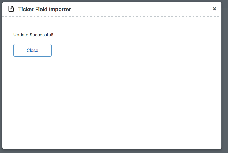This screenshot has width=228, height=153.
Task: Click the file upload icon in dialog header
Action: pos(11,9)
